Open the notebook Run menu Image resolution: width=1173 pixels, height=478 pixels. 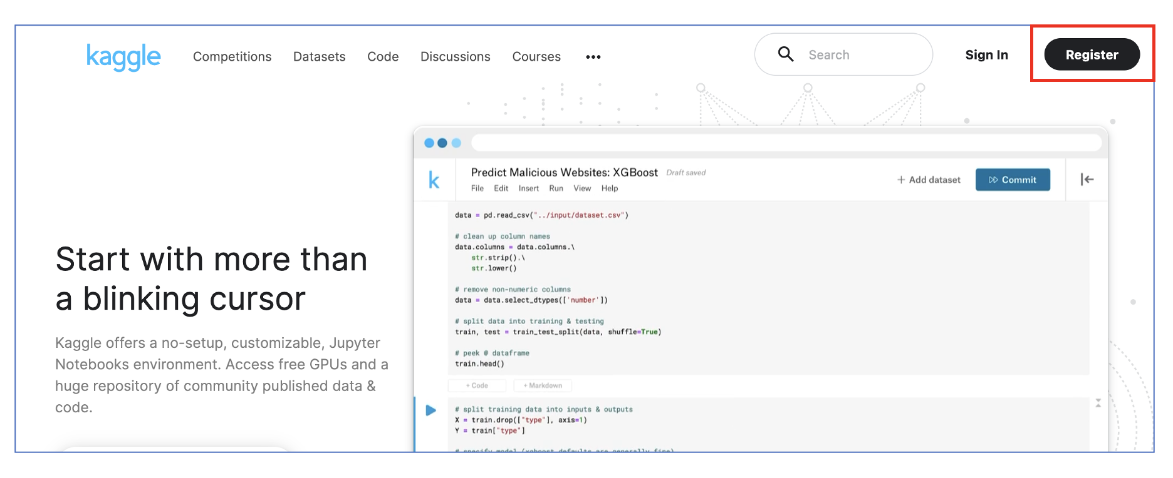click(556, 188)
